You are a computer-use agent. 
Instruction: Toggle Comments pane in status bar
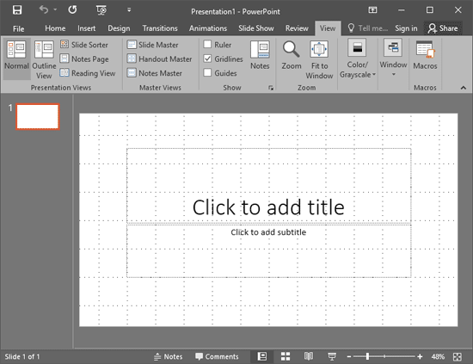pos(217,357)
